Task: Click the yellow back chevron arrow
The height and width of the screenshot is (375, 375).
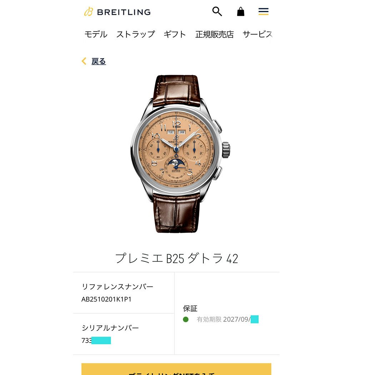Action: [x=84, y=61]
